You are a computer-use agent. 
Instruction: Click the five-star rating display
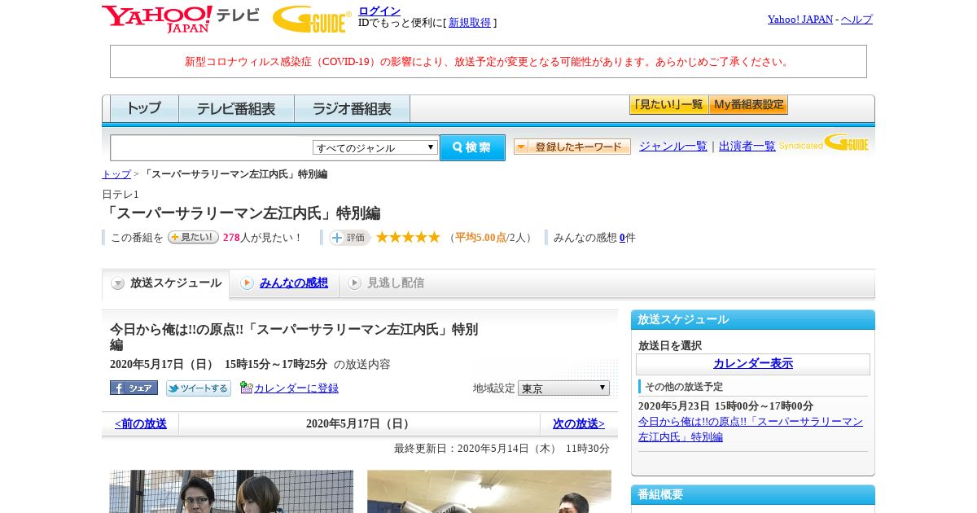pyautogui.click(x=408, y=237)
